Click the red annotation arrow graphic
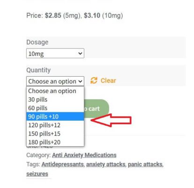Viewport: 194px width, 188px height. tap(111, 120)
